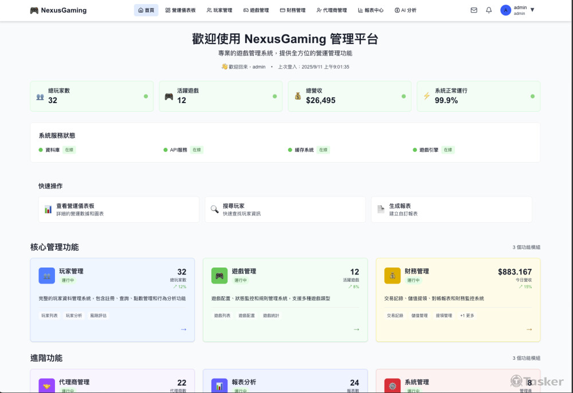Click the NexusGaming gamepad logo icon
This screenshot has width=573, height=393.
34,10
